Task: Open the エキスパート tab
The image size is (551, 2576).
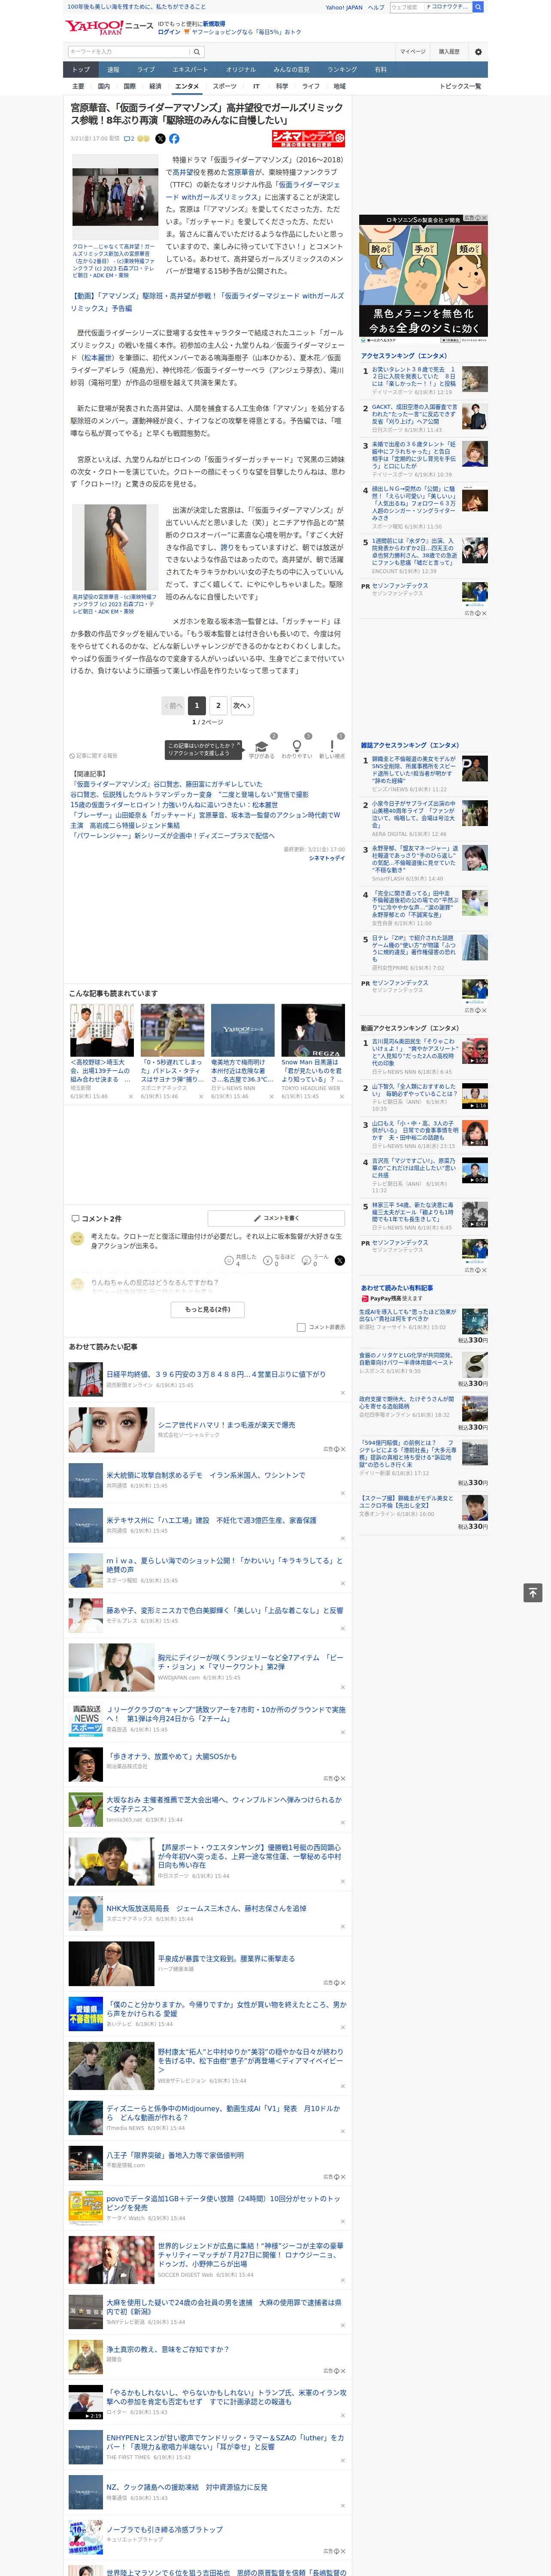Action: tap(190, 70)
